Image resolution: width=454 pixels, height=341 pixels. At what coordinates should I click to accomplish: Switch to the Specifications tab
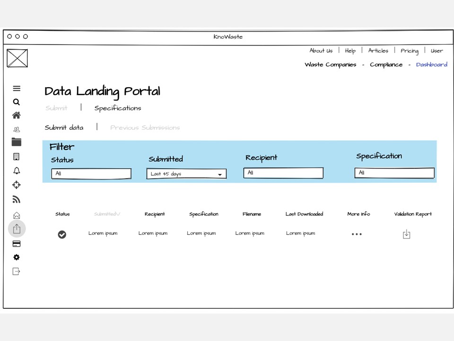[x=118, y=108]
